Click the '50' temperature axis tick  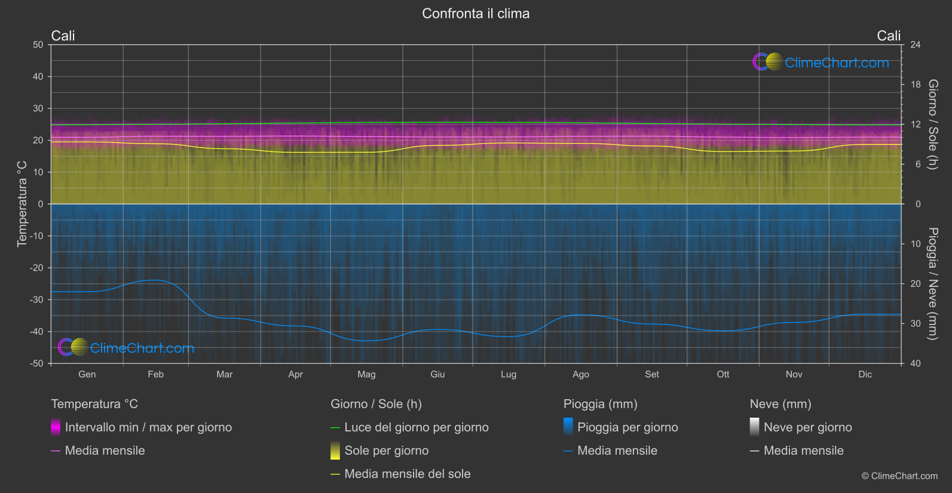(x=38, y=45)
